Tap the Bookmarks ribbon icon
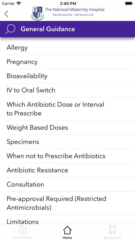The width and height of the screenshot is (135, 240). point(112,230)
